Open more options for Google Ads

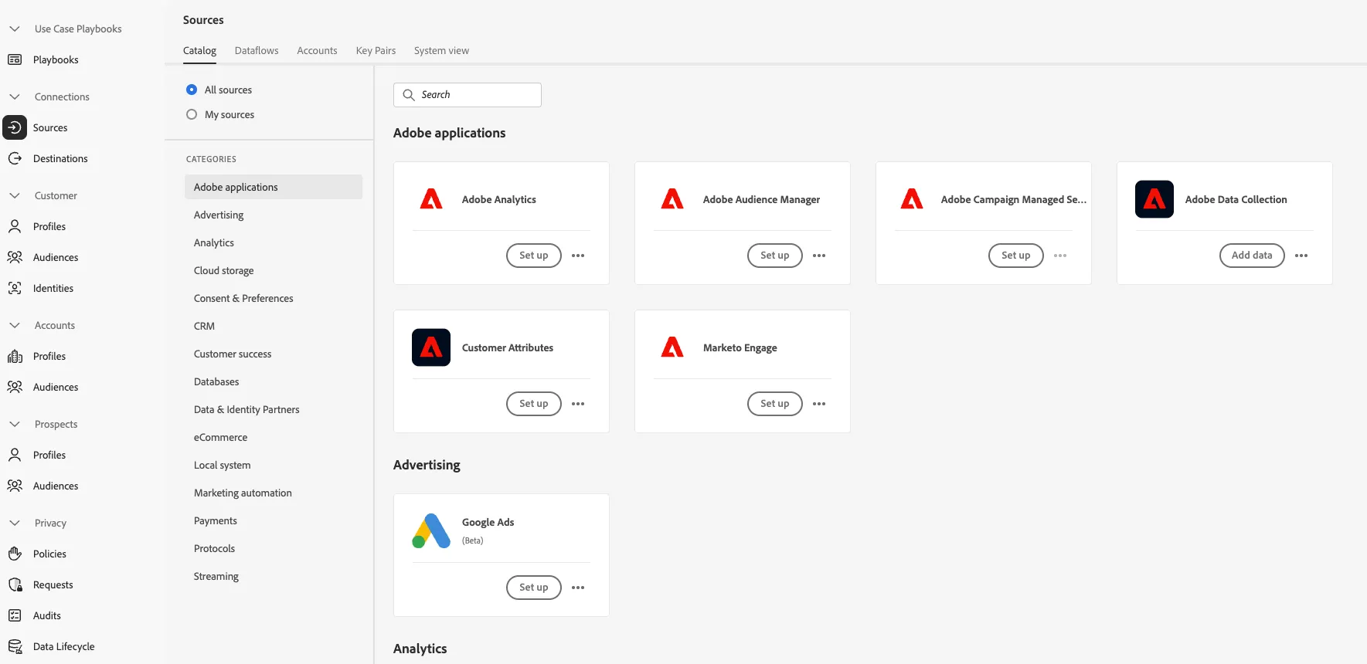578,588
